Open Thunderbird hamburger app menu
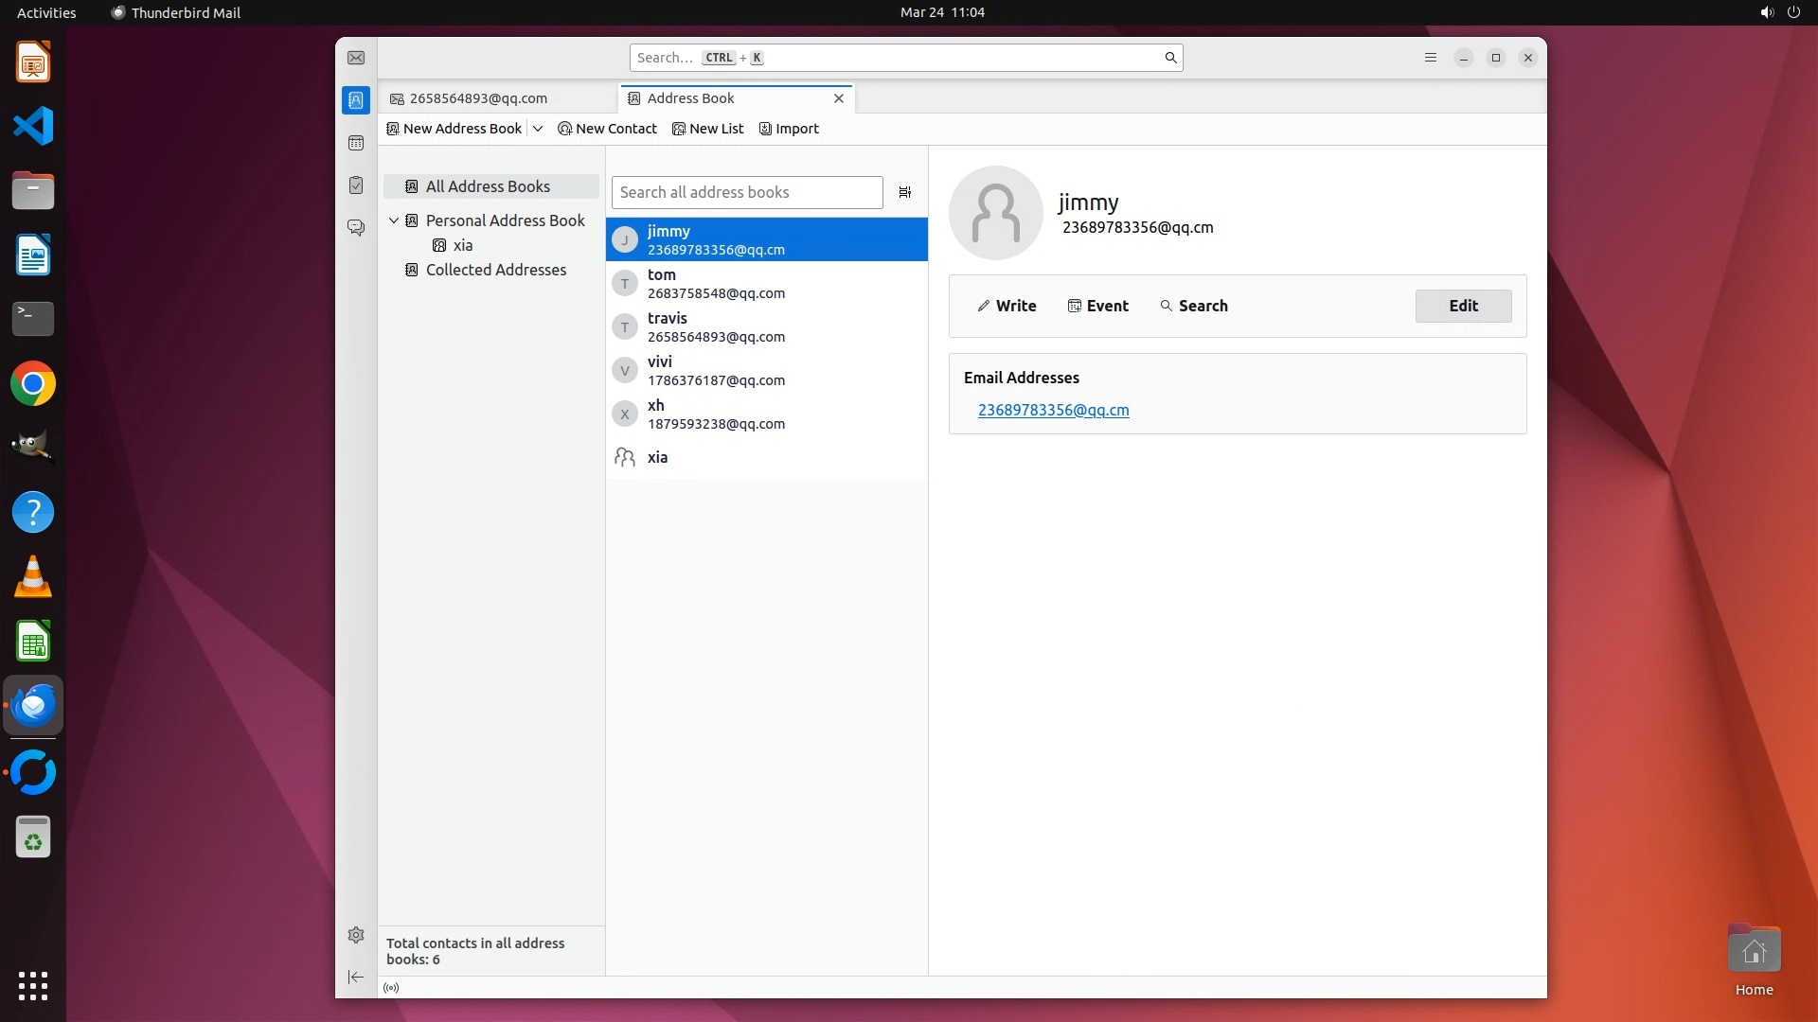This screenshot has height=1022, width=1818. point(1431,58)
